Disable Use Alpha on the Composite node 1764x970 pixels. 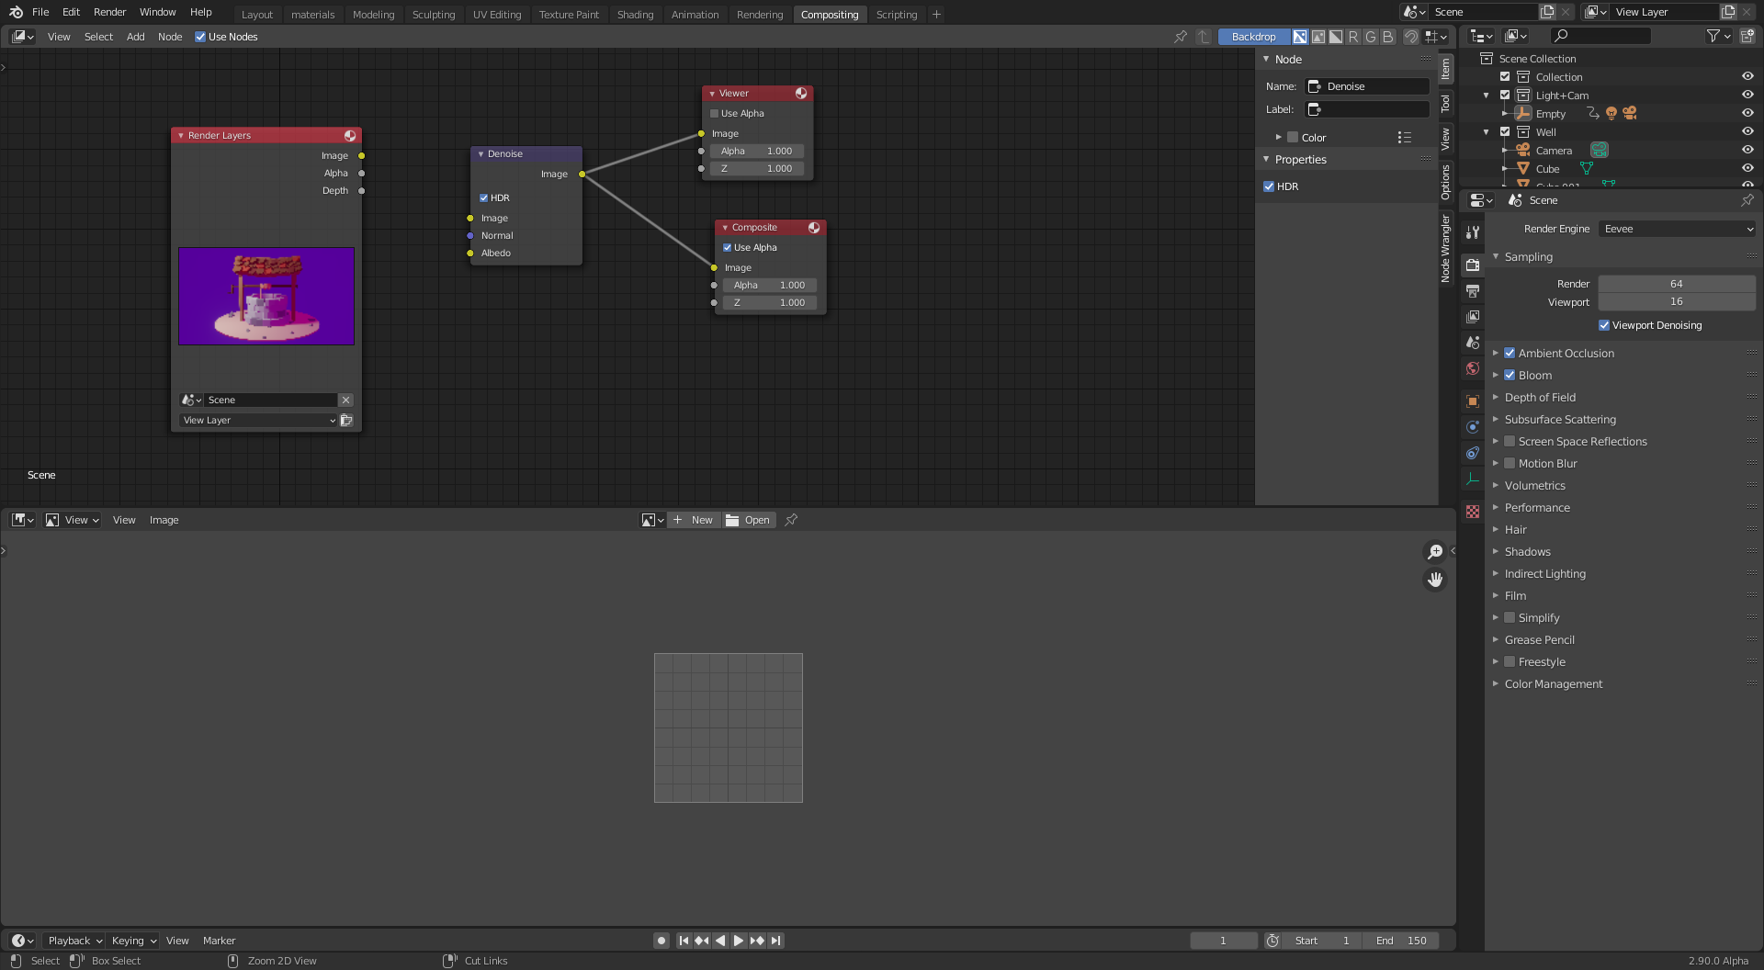tap(727, 248)
